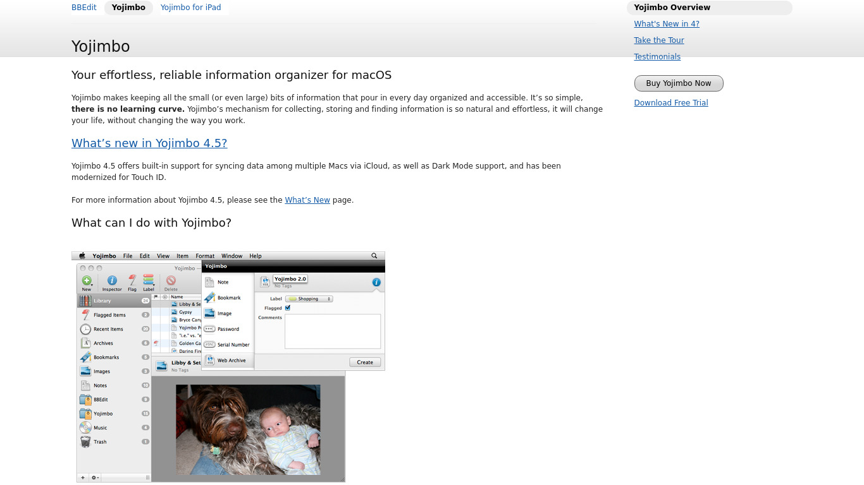The width and height of the screenshot is (864, 485).
Task: Open the gear action menu at sidebar bottom
Action: (95, 477)
